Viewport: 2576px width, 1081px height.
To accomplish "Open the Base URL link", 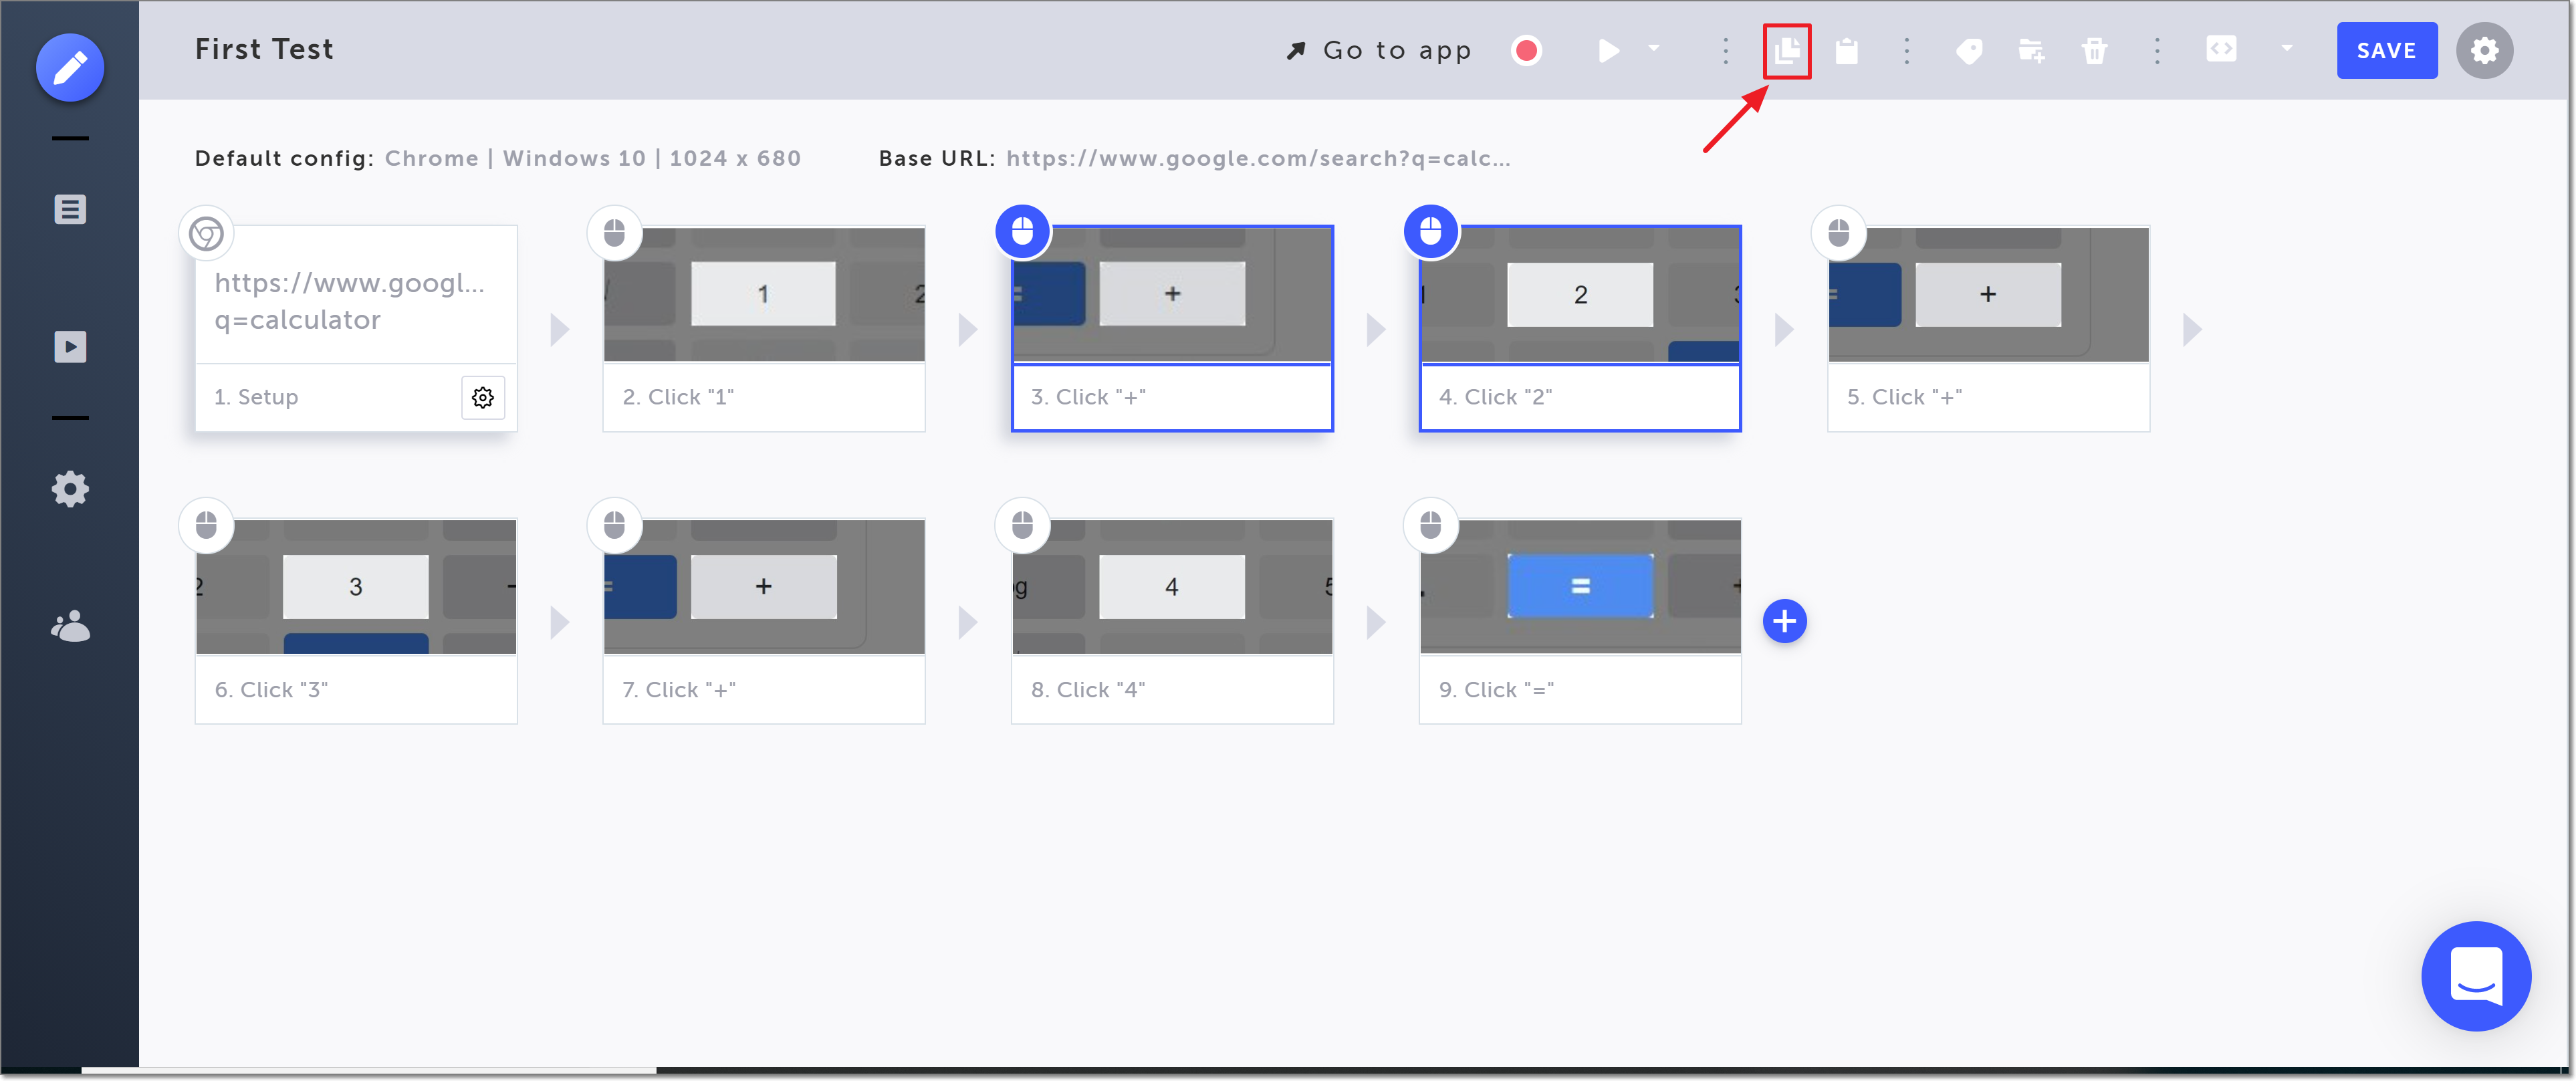I will tap(1258, 158).
